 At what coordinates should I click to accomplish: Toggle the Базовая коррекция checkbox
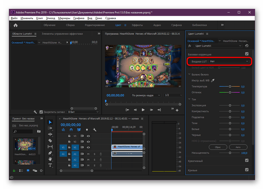(x=247, y=54)
